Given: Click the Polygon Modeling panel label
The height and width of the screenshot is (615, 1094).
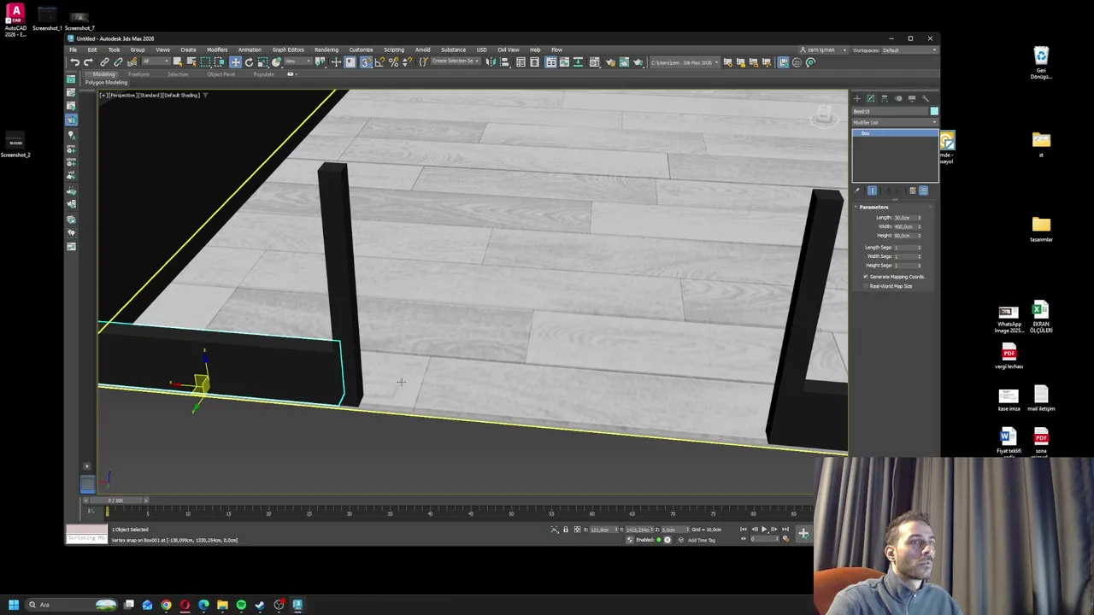Looking at the screenshot, I should point(106,82).
